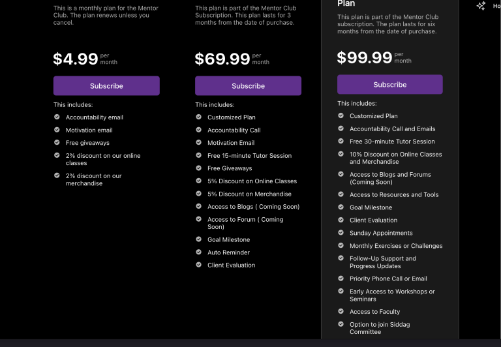501x347 pixels.
Task: Click the Access to Forum (Coming Soon) text
Action: [x=245, y=223]
